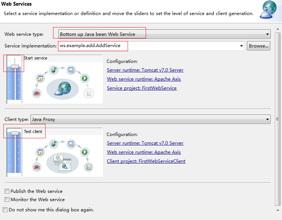This screenshot has height=220, width=282.
Task: Open service link Server runtime: Tomcat v7.0 Server
Action: (x=145, y=70)
